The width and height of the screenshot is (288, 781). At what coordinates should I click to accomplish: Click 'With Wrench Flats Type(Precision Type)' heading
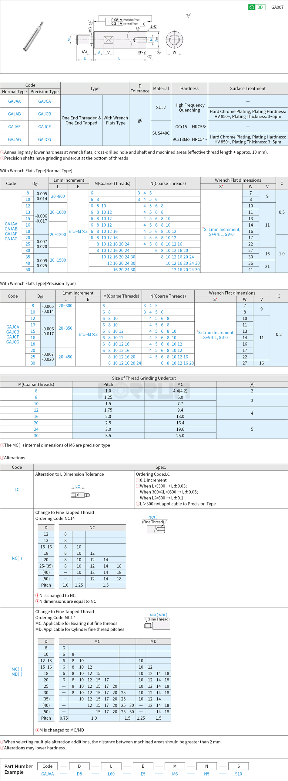[38, 283]
